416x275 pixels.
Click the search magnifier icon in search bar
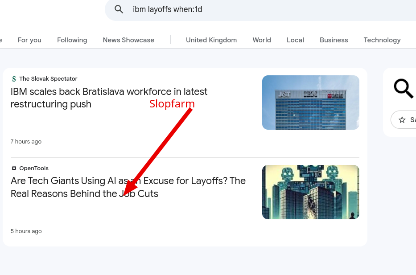click(x=119, y=9)
